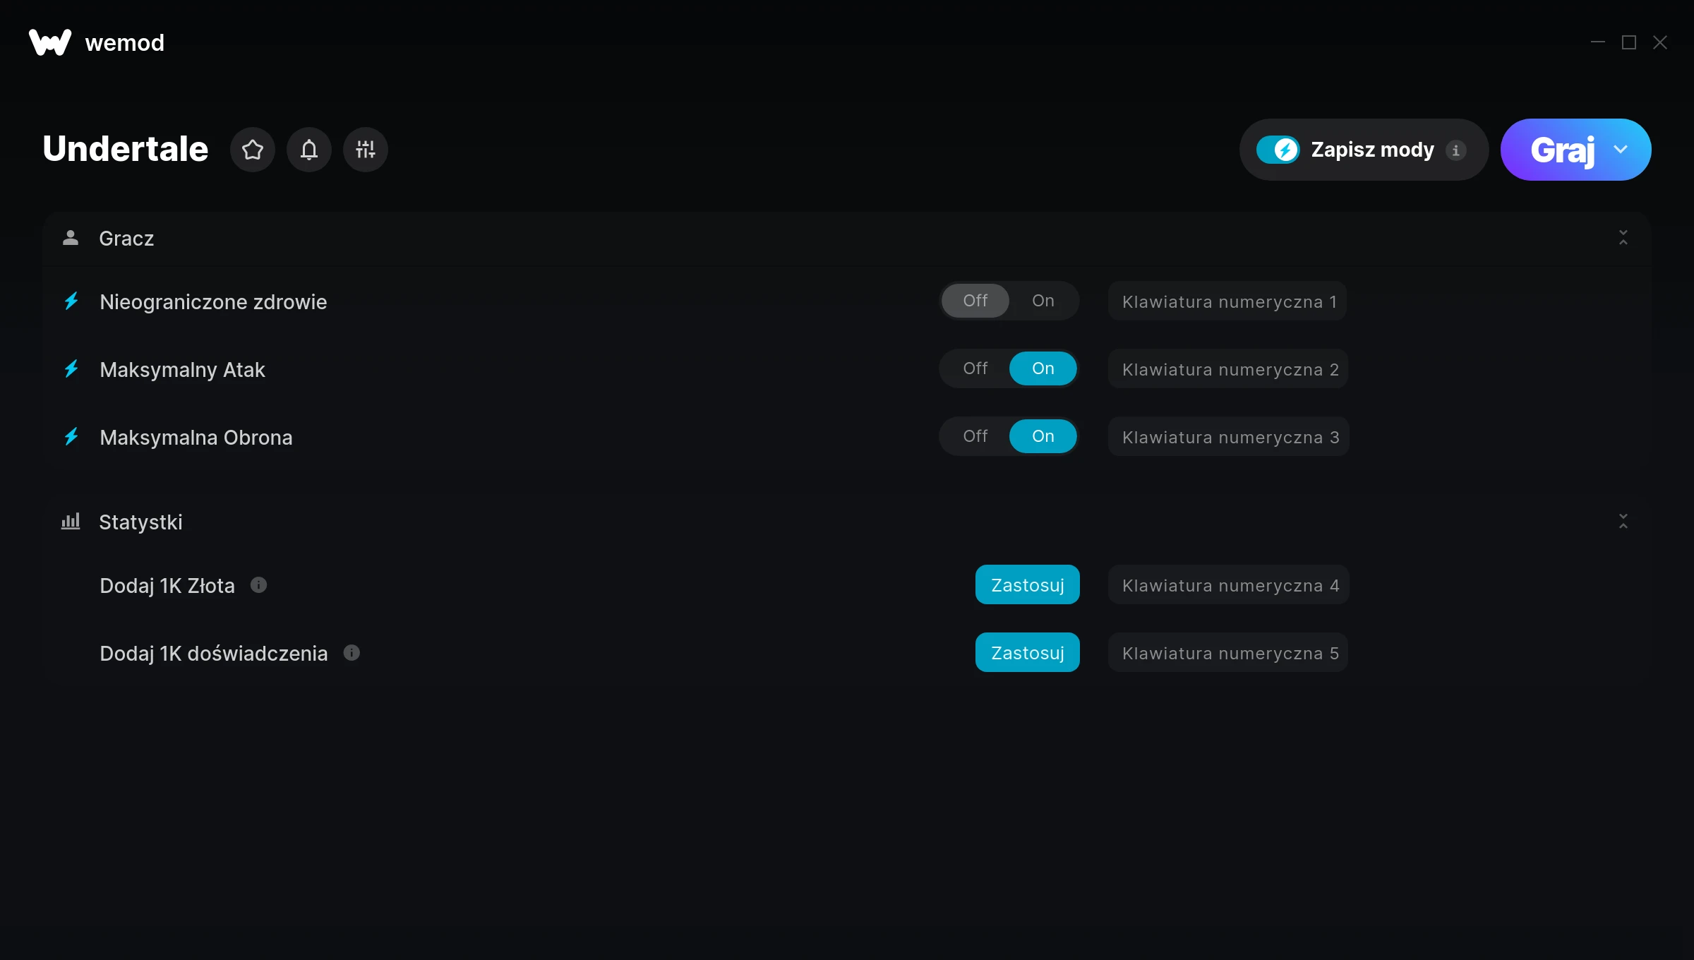Collapse the Gracz section

click(x=1623, y=238)
